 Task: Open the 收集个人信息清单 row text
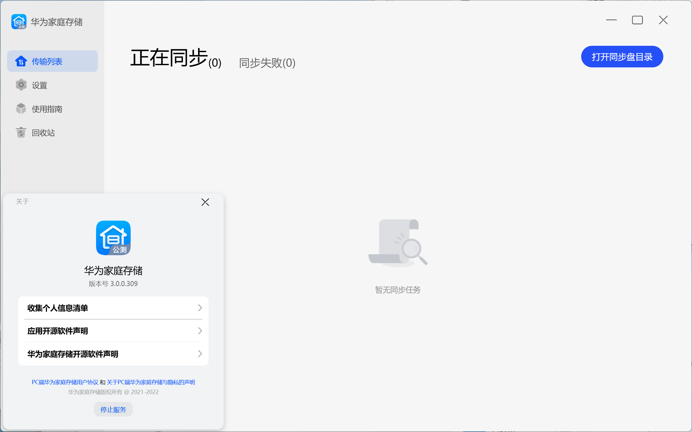click(x=58, y=308)
